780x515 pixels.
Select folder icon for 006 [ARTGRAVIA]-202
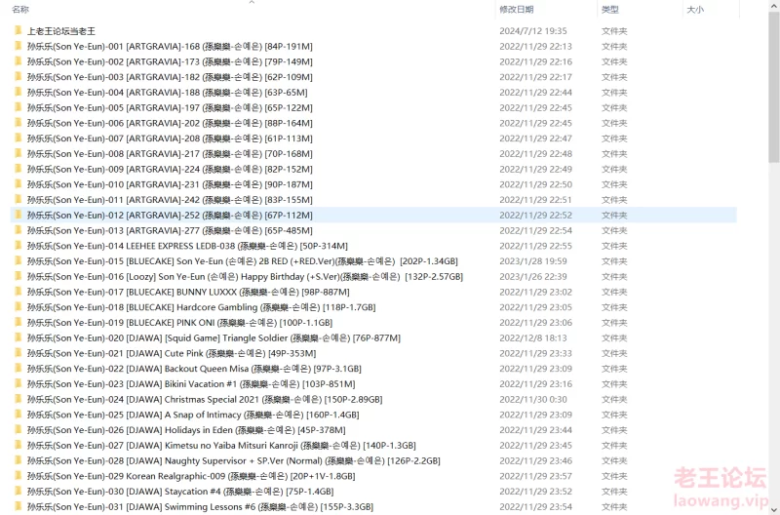(19, 123)
